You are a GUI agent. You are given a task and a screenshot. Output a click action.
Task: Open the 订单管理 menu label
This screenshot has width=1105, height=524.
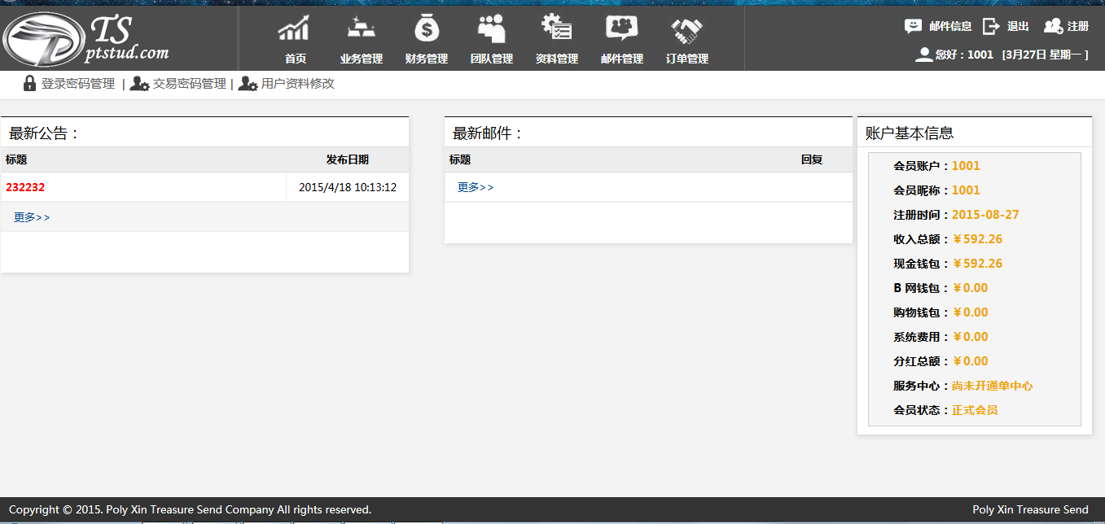coord(687,59)
